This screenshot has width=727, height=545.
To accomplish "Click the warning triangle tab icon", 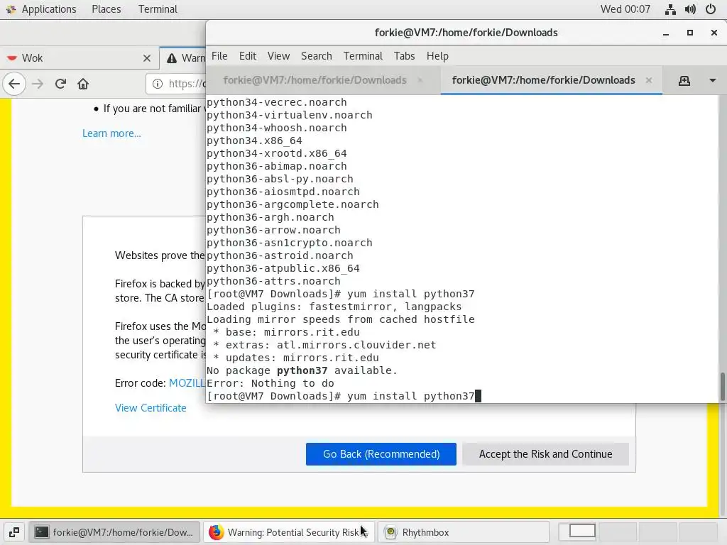I will [x=172, y=58].
